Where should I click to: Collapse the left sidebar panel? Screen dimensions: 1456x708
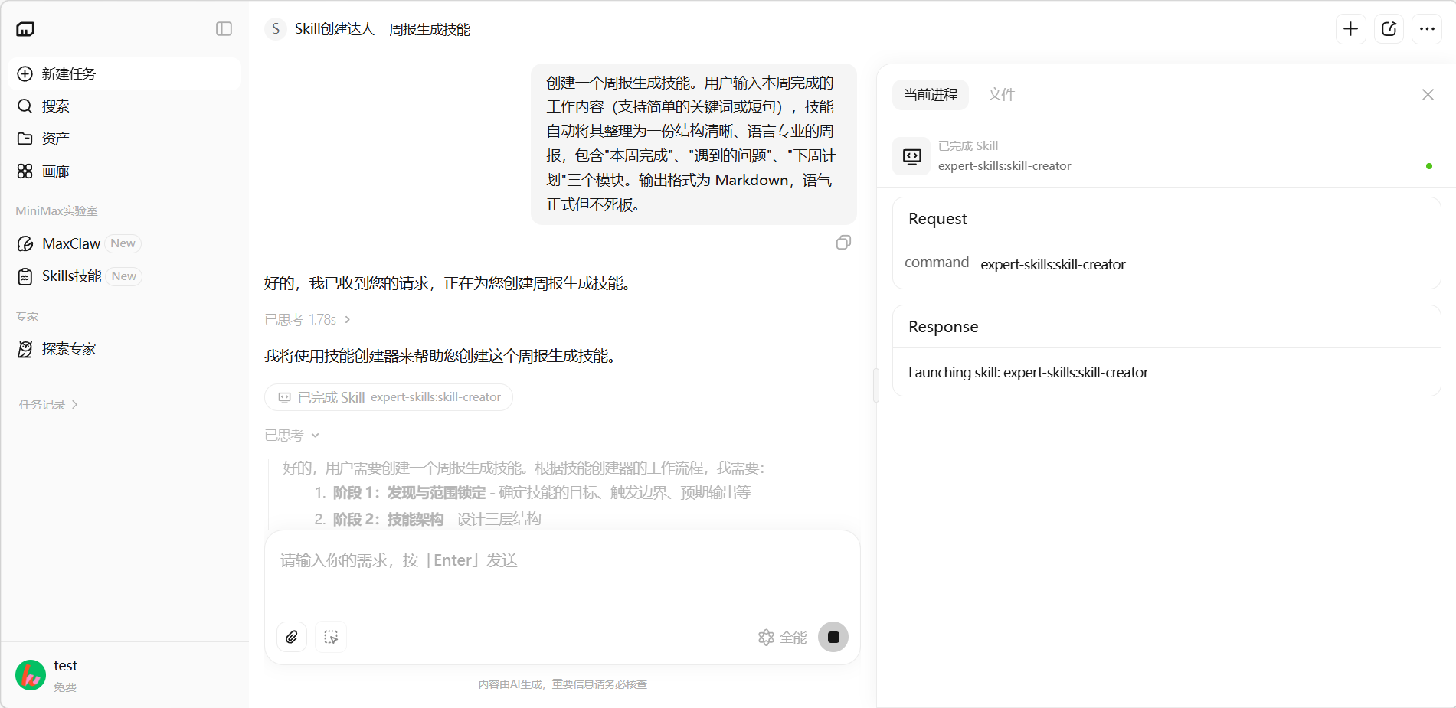pos(224,29)
